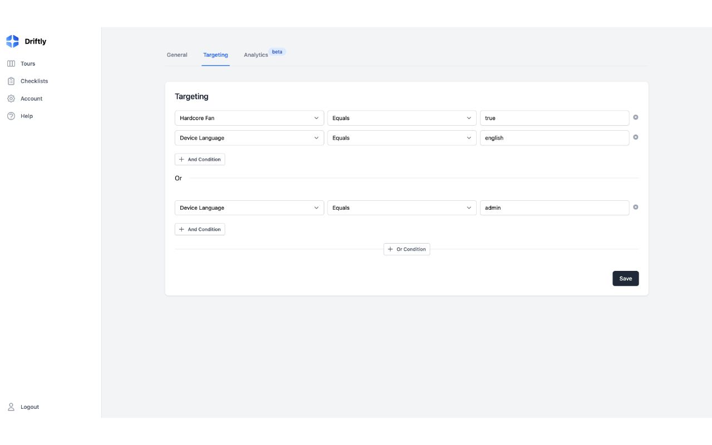Expand the Hardcore Fan attribute dropdown

point(249,118)
